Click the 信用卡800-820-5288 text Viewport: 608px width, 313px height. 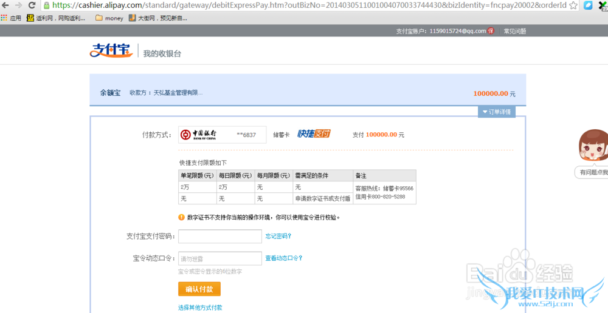380,197
